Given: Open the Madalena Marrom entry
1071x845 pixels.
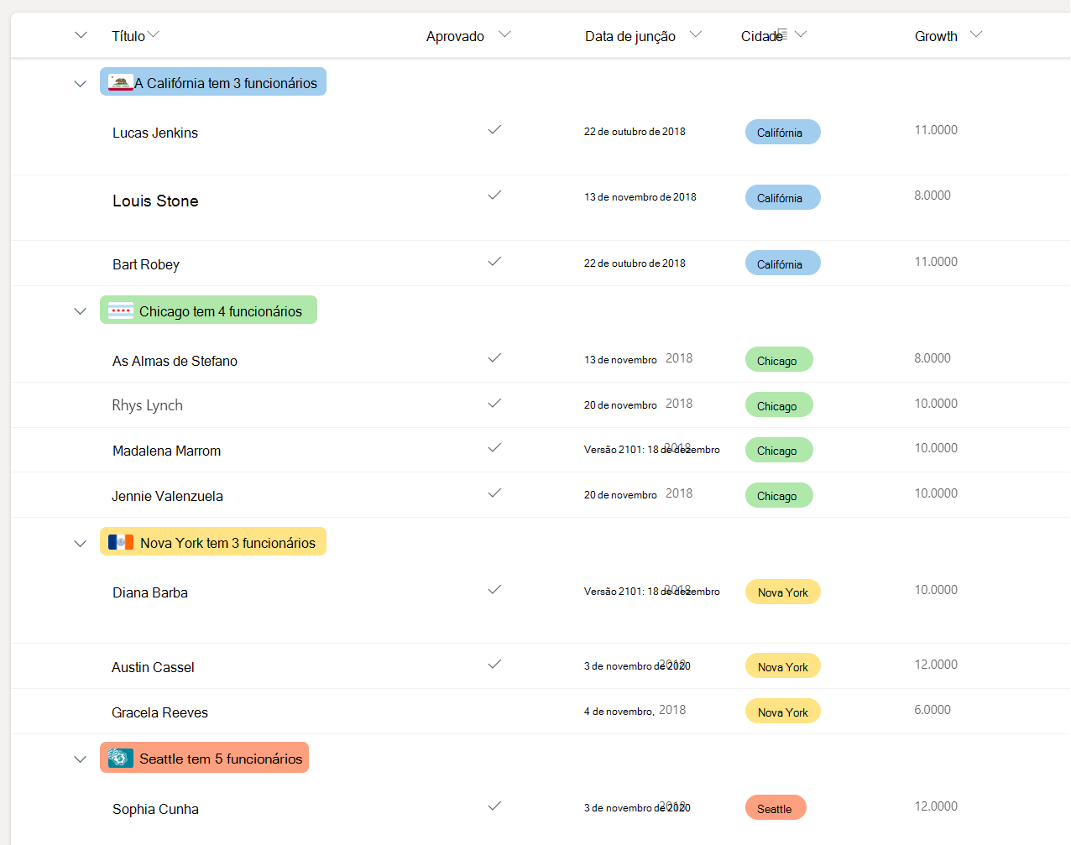Looking at the screenshot, I should tap(166, 451).
